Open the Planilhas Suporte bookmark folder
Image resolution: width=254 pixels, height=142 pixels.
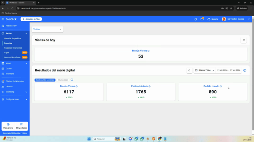[9, 13]
